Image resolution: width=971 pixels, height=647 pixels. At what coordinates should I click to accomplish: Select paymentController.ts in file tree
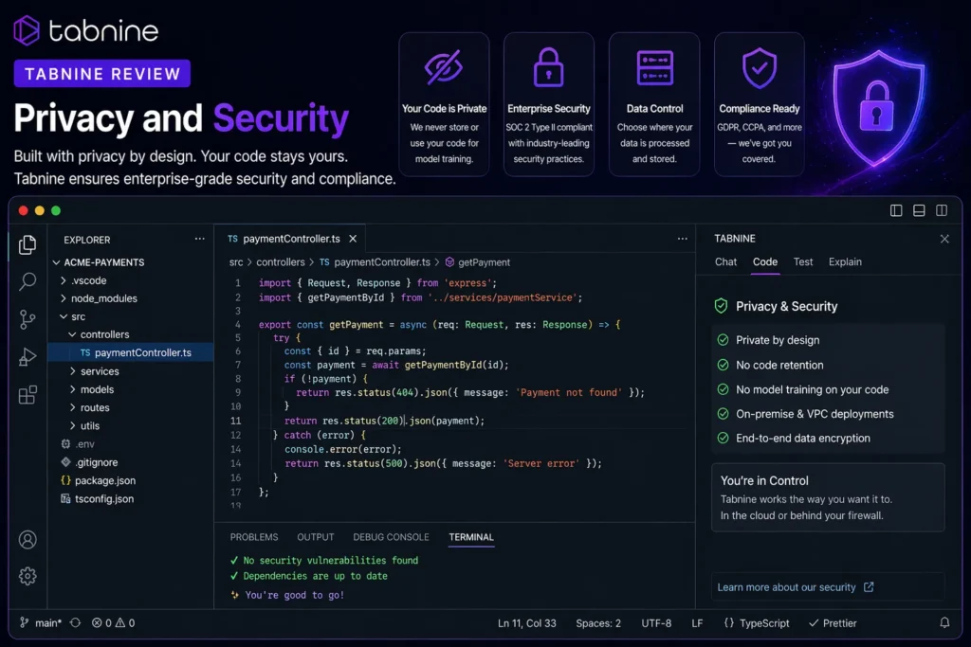tap(131, 352)
